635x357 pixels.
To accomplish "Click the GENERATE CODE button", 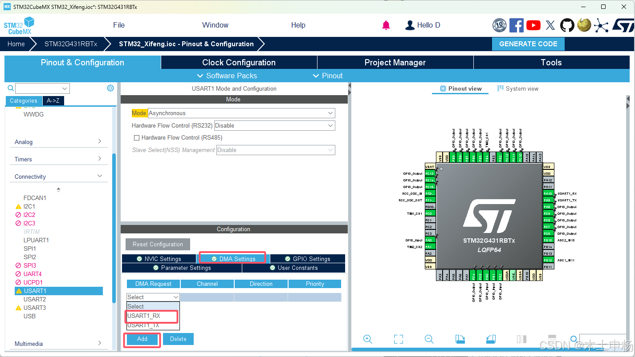I will [528, 44].
